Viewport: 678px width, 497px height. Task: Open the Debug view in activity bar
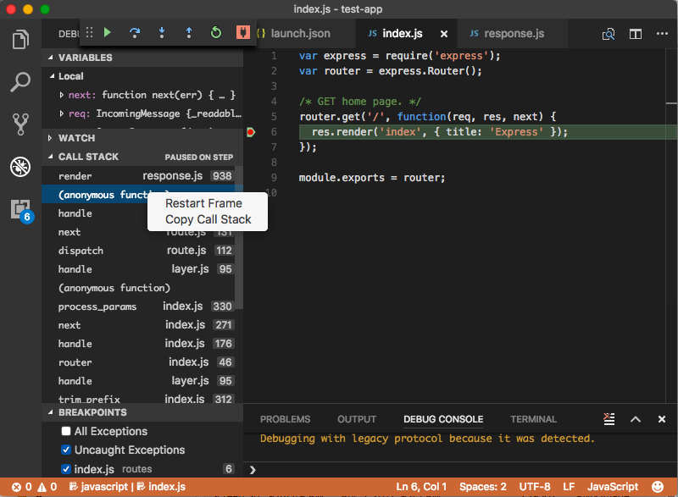[20, 167]
